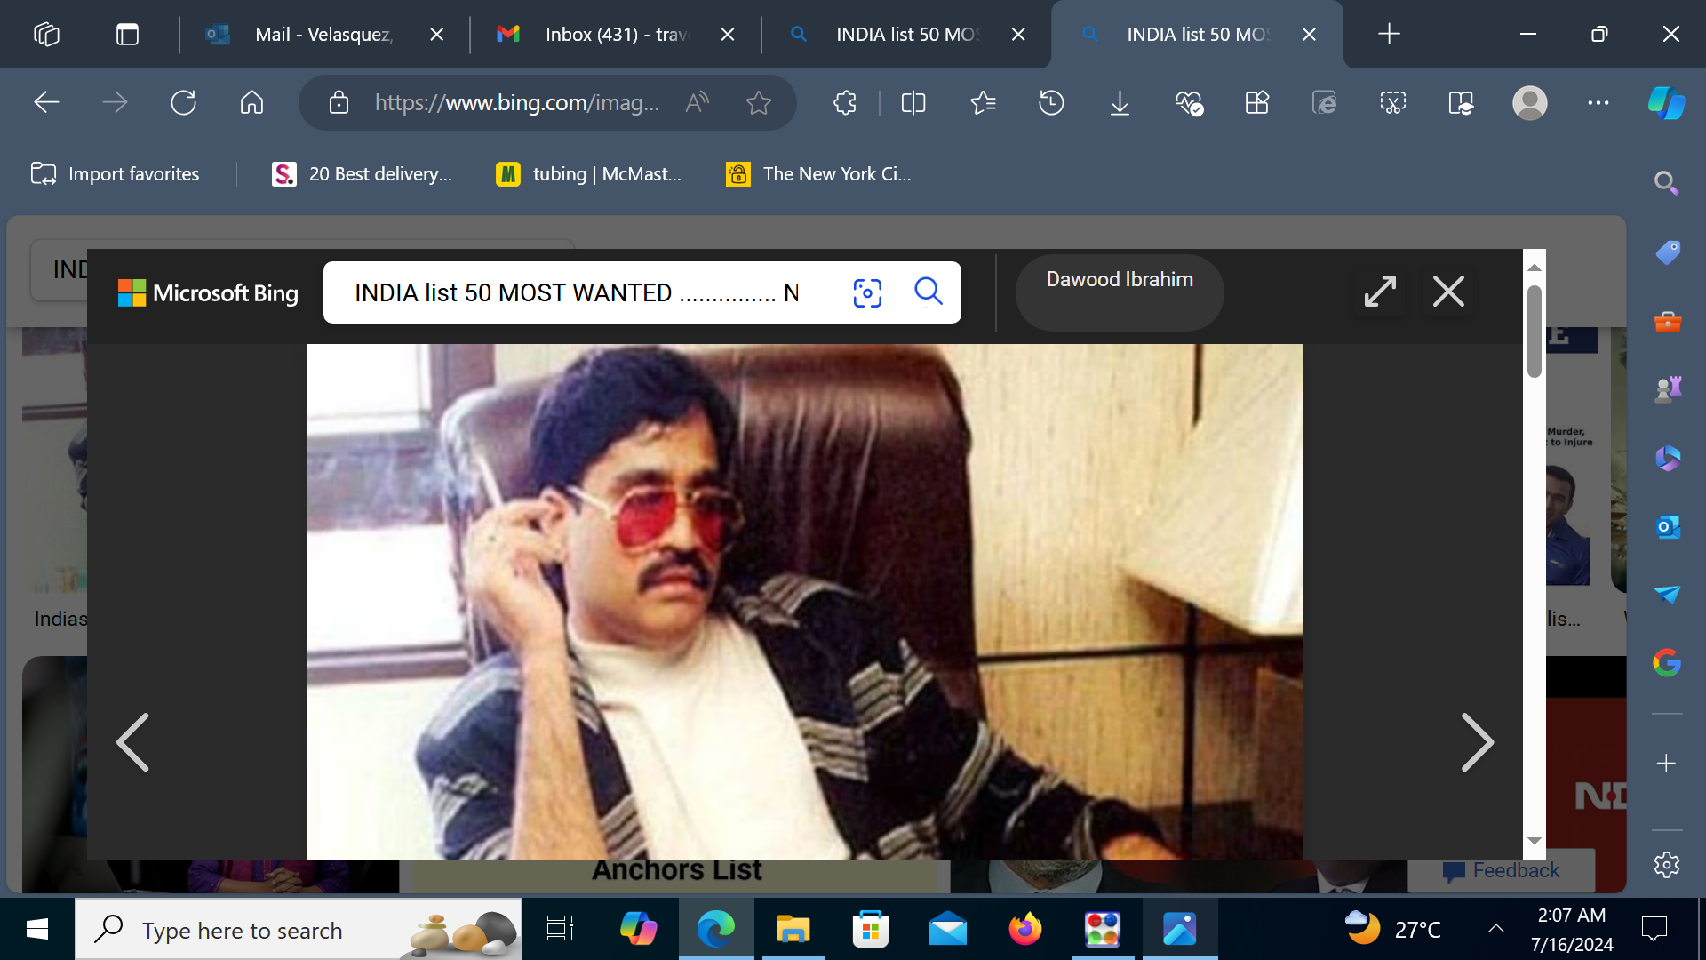
Task: Open Browser essentials heart icon
Action: pos(1189,103)
